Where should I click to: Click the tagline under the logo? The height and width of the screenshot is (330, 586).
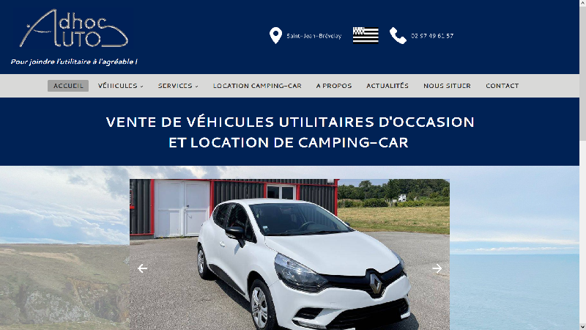pos(74,62)
